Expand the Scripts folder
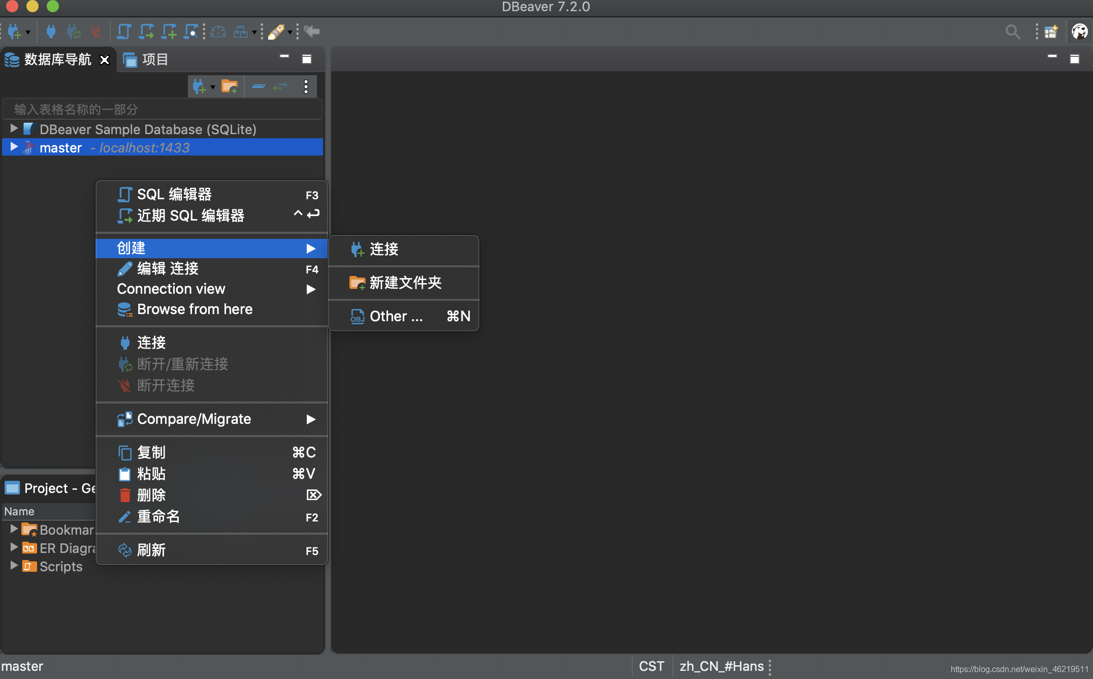 click(14, 566)
